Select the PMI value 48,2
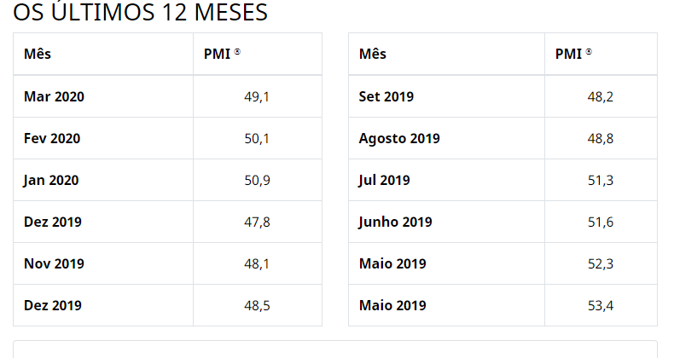The height and width of the screenshot is (358, 674). 601,96
